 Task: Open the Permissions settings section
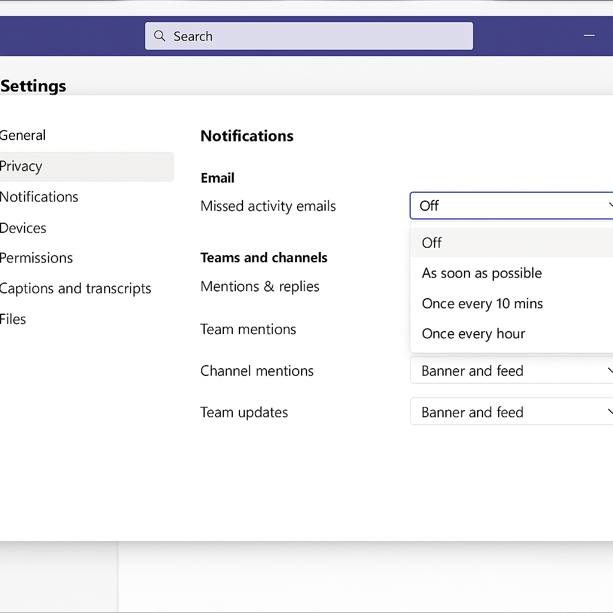(x=86, y=258)
